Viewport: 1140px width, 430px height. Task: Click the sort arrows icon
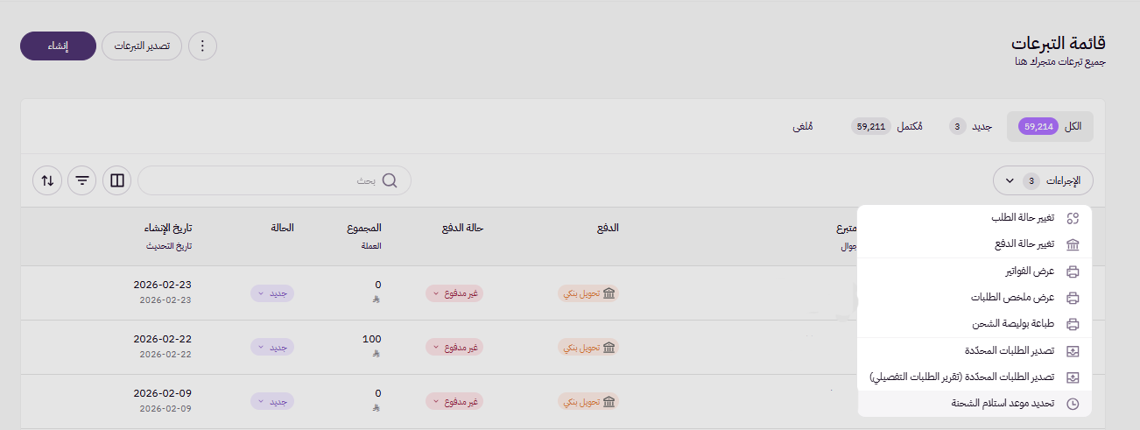[47, 180]
